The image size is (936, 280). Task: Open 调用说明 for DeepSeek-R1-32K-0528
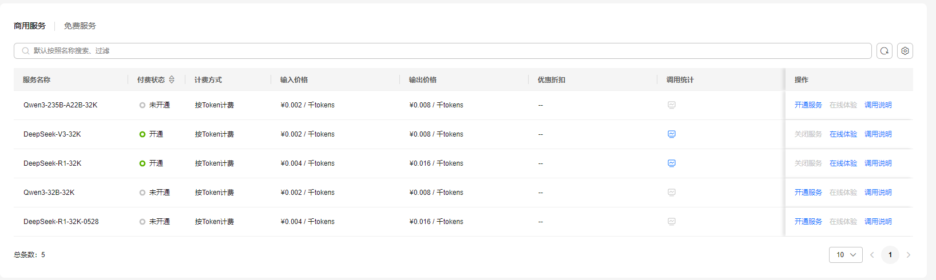tap(878, 222)
